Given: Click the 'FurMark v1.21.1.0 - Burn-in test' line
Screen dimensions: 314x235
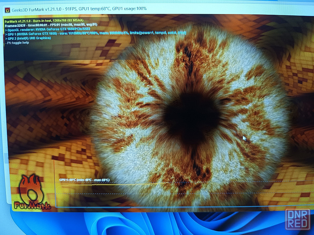Looking at the screenshot, I should [44, 21].
